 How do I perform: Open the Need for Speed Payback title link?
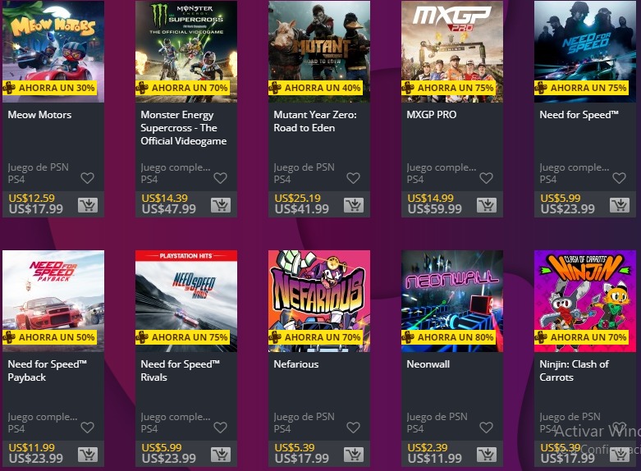coord(48,371)
